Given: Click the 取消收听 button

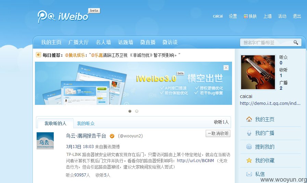Looking at the screenshot, I should [218, 133].
